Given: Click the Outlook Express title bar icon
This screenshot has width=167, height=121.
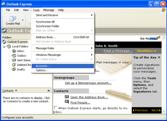Looking at the screenshot, I should pos(4,4).
